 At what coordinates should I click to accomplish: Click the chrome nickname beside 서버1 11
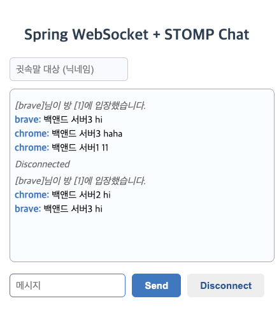coord(32,147)
